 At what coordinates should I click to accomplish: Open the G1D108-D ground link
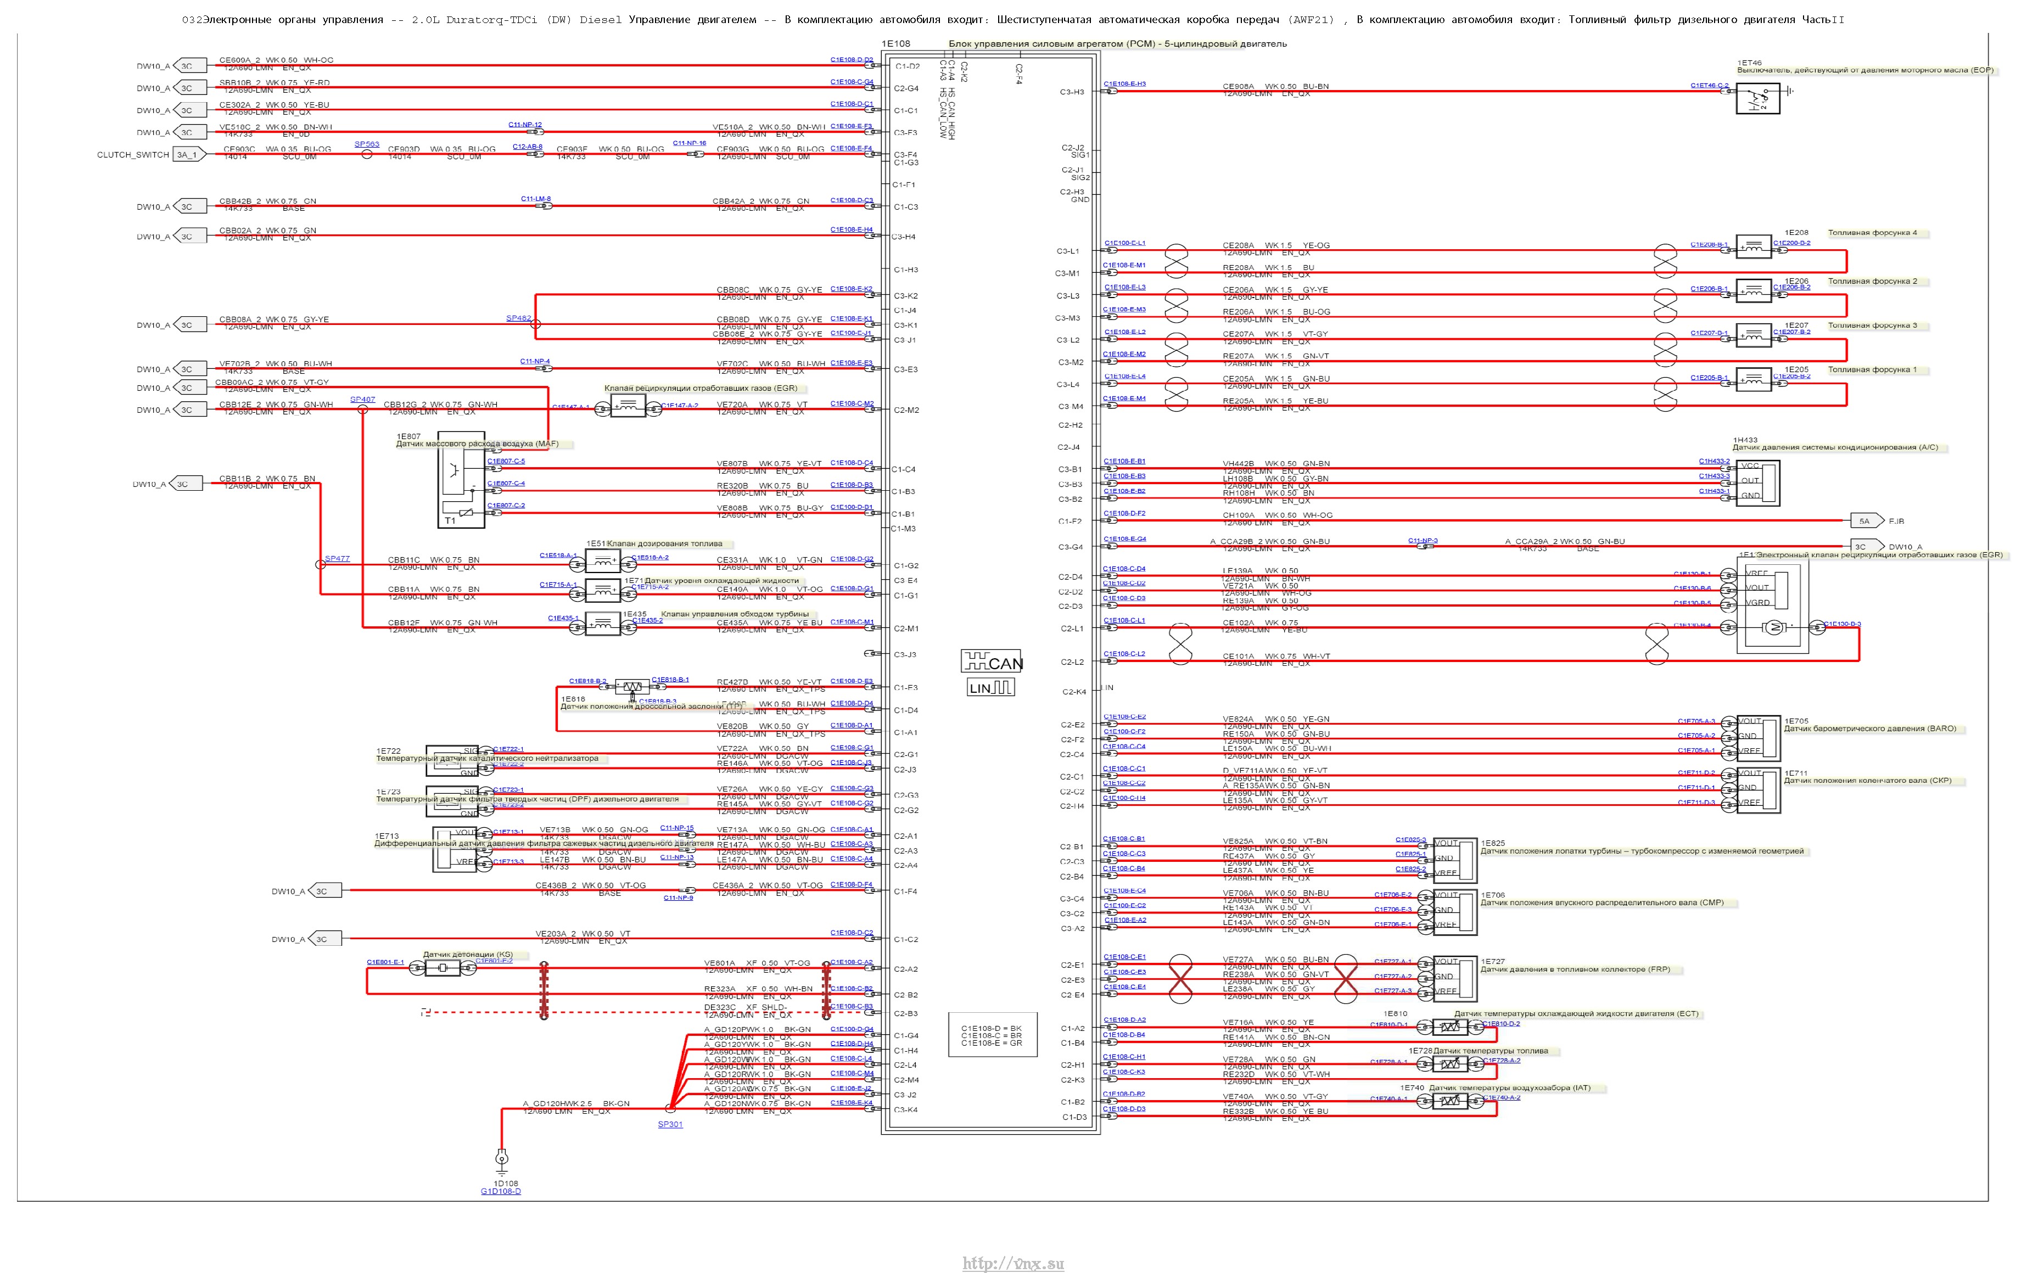click(x=501, y=1191)
